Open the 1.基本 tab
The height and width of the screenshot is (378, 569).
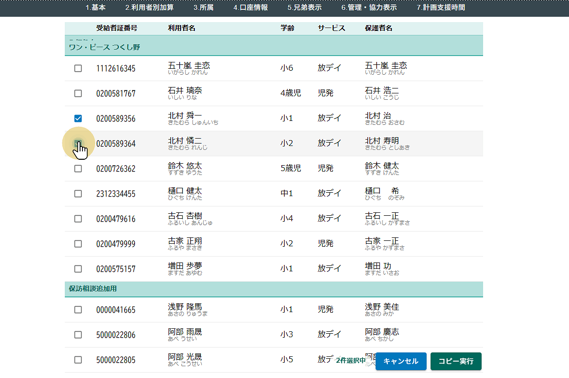click(95, 8)
